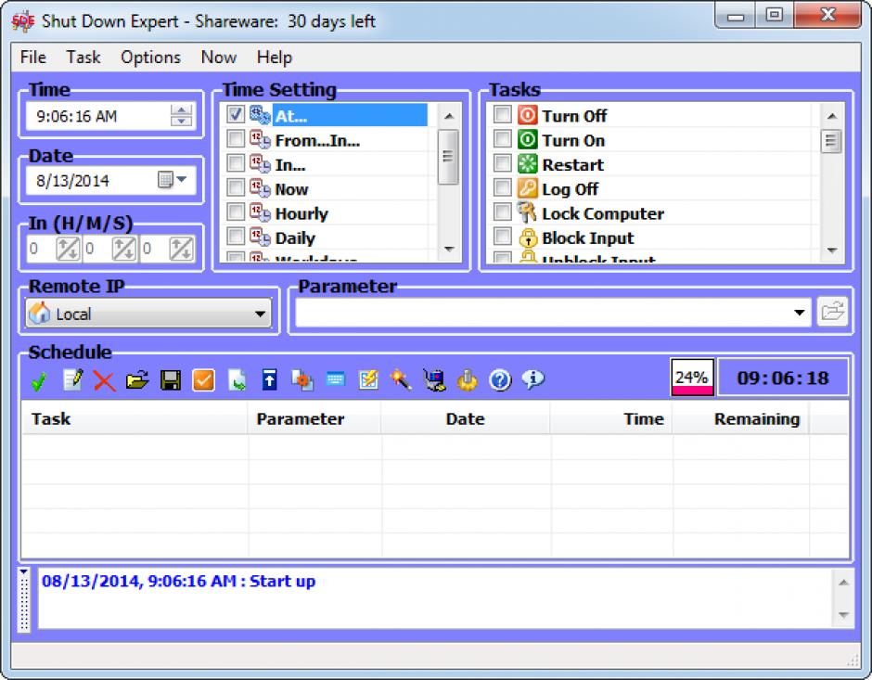
Task: Open the Now menu
Action: pyautogui.click(x=219, y=58)
